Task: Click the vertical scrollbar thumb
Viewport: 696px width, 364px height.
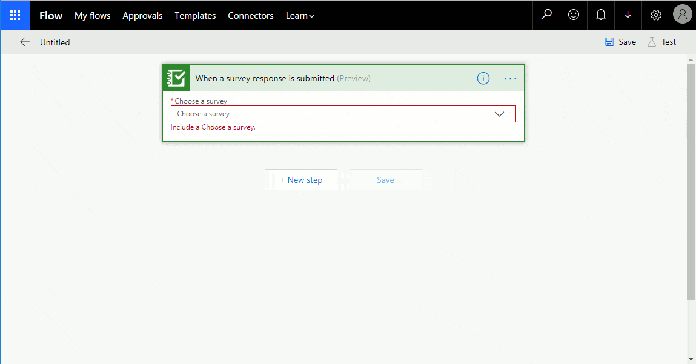Action: [691, 182]
